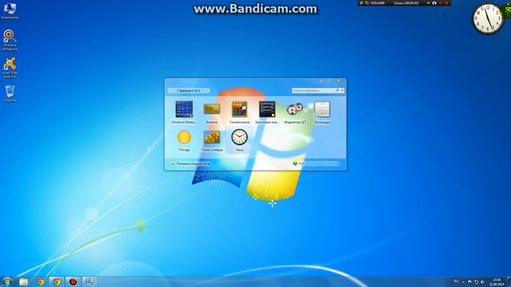This screenshot has width=511, height=287.
Task: Go to previous page of gadgets
Action: tap(170, 90)
